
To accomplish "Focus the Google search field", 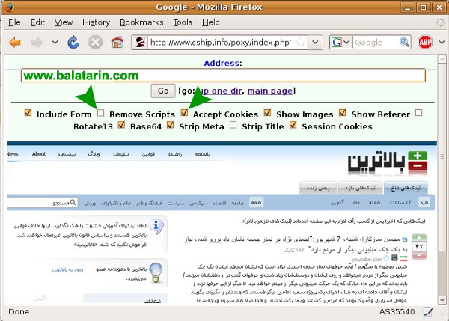I will [x=376, y=43].
